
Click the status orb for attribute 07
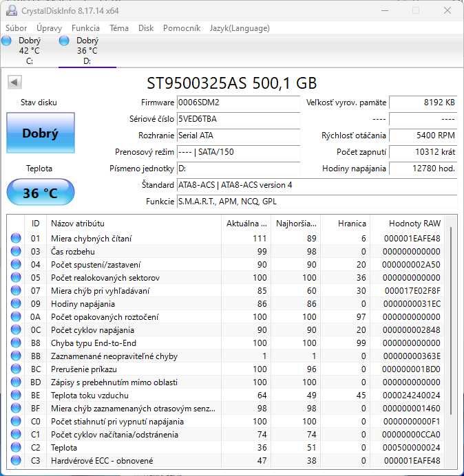16,290
